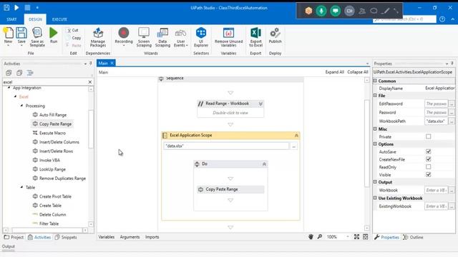Toggle camera in meeting toolbar
458x257 pixels.
(x=349, y=11)
